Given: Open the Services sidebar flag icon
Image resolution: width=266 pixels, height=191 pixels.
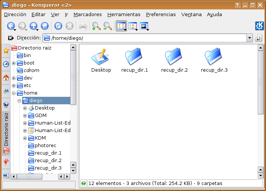Looking at the screenshot, I should [6, 162].
